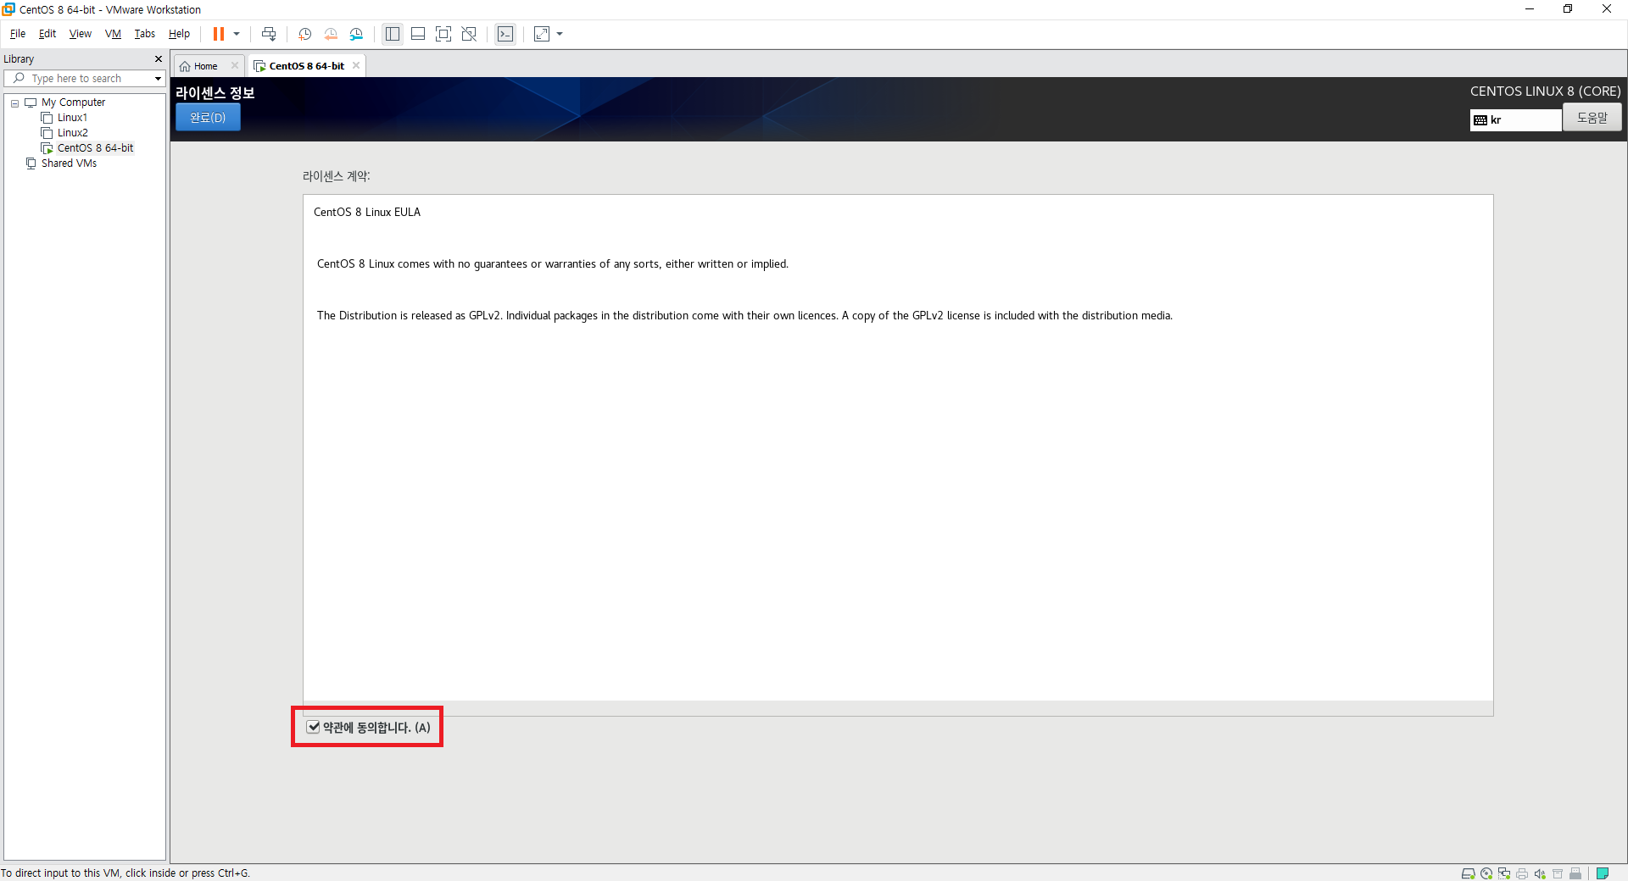The image size is (1628, 881).
Task: Click the hard disk status icon
Action: 1468,873
